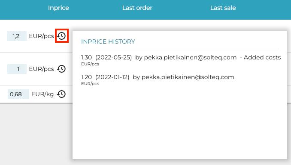The image size is (291, 165).
Task: Select the 1.20 price history entry
Action: pyautogui.click(x=158, y=80)
